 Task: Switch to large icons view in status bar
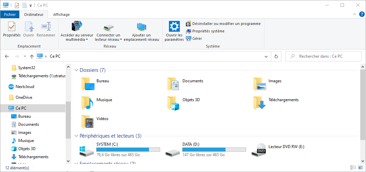point(360,168)
